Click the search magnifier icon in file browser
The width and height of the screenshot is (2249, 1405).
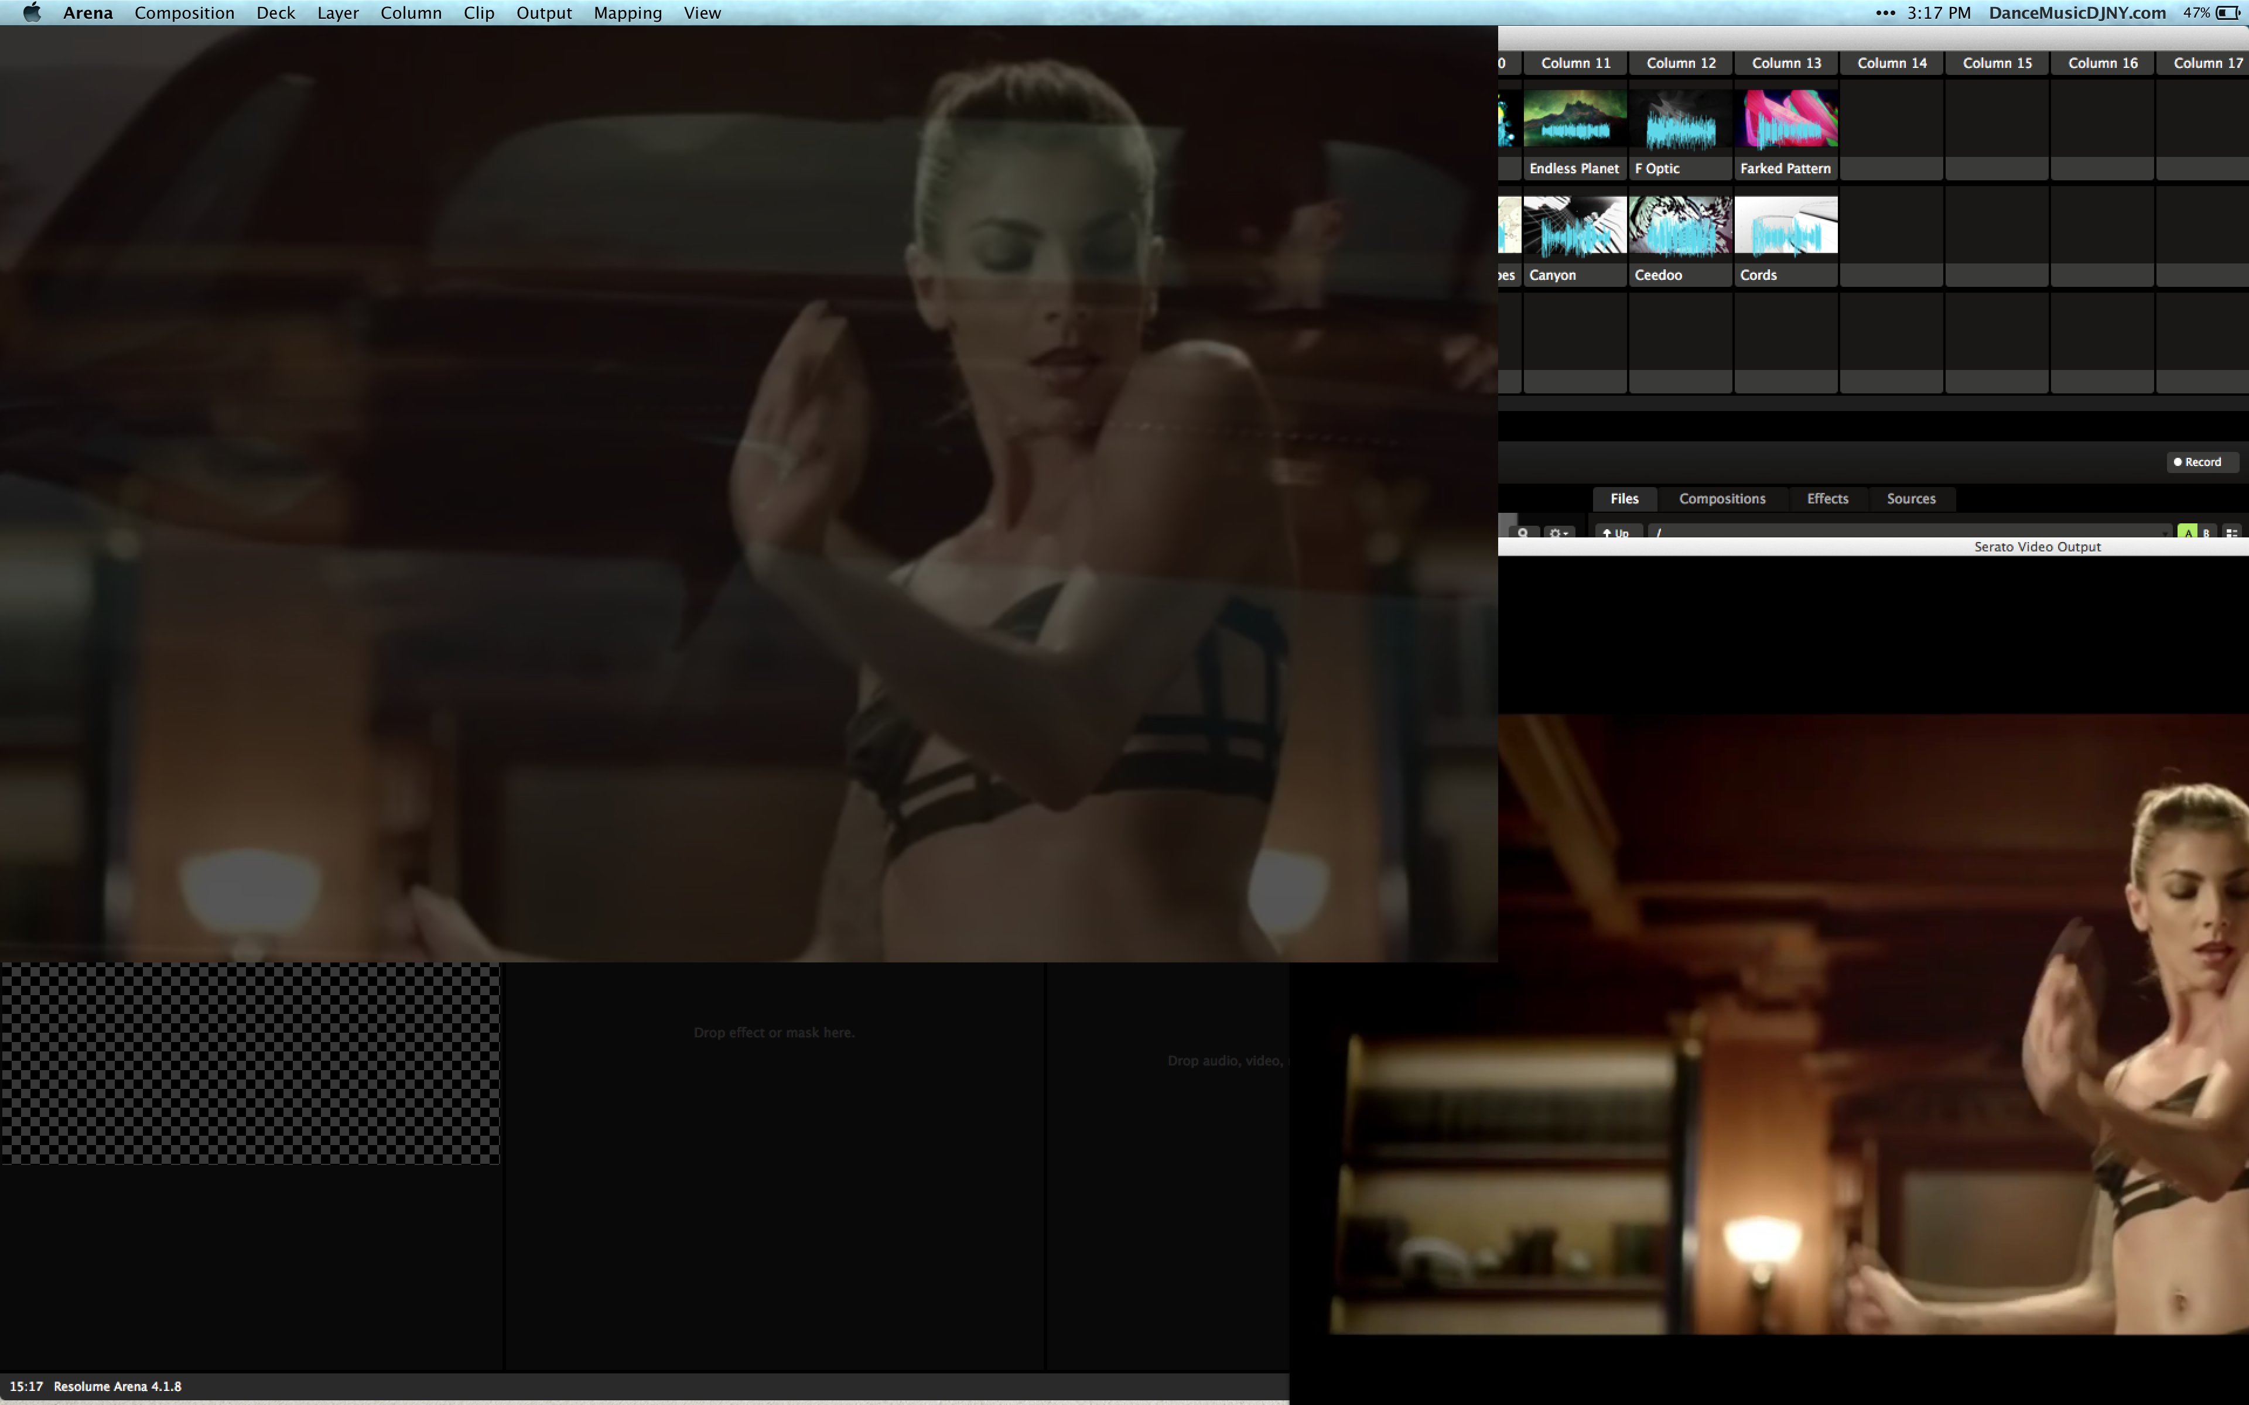click(1522, 533)
